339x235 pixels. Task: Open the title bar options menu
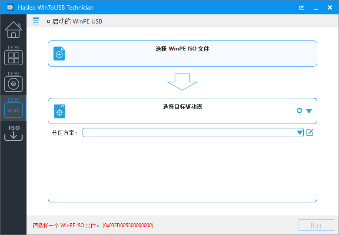coord(302,7)
